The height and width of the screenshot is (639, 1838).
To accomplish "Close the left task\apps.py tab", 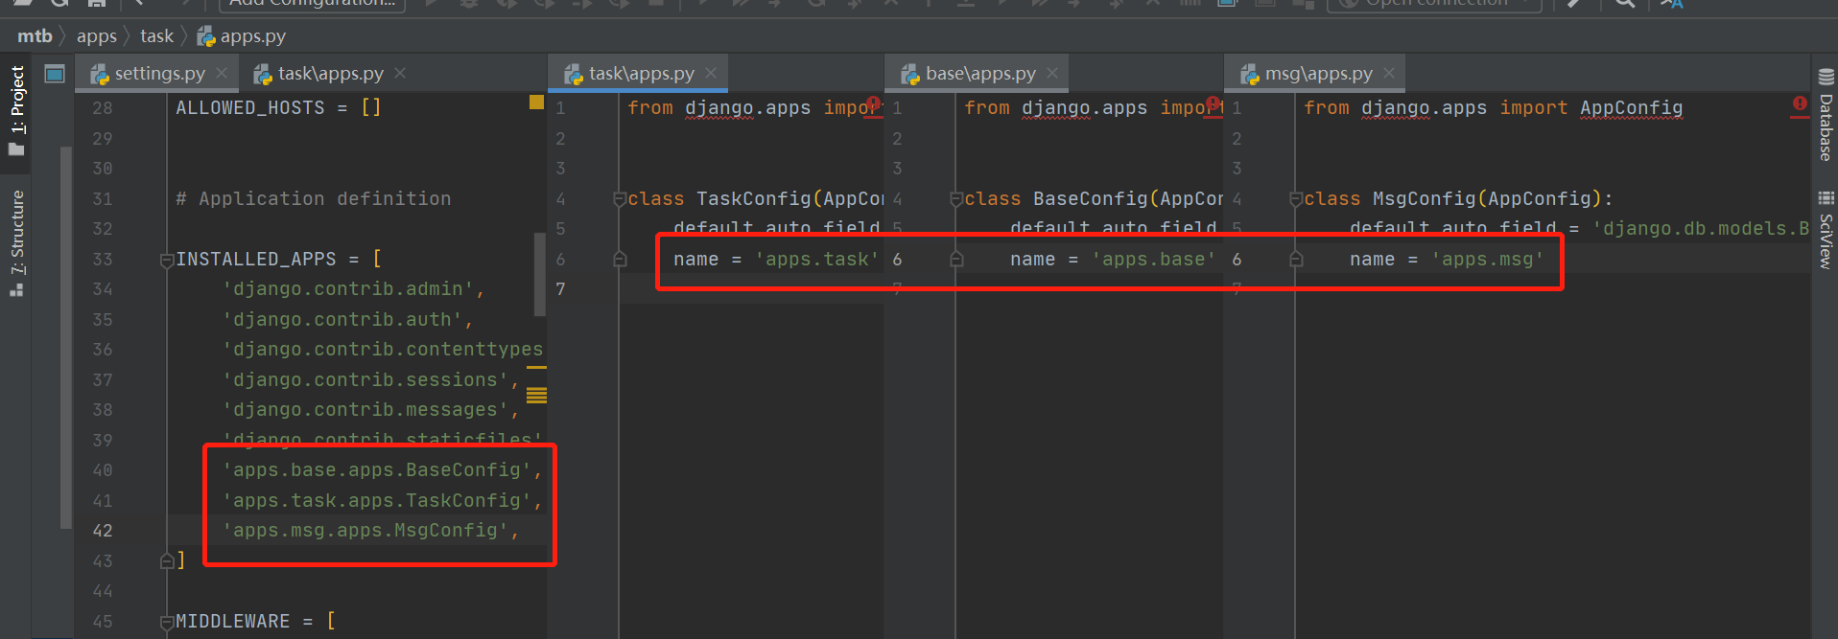I will pyautogui.click(x=400, y=73).
